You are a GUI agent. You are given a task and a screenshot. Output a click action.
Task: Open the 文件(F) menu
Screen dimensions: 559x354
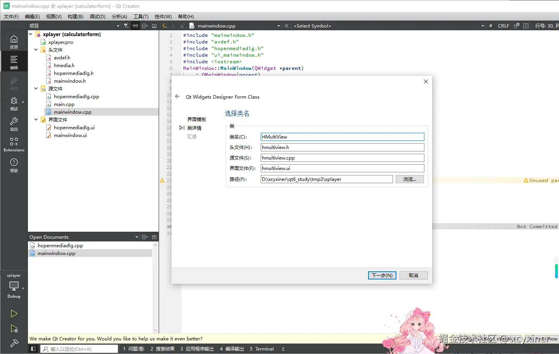(11, 16)
